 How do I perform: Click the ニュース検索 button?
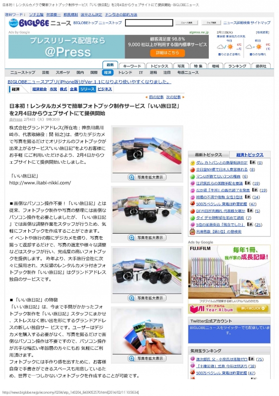coord(186,23)
